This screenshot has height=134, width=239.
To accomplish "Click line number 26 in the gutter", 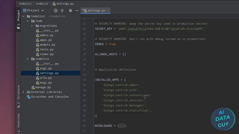I will click(84, 44).
